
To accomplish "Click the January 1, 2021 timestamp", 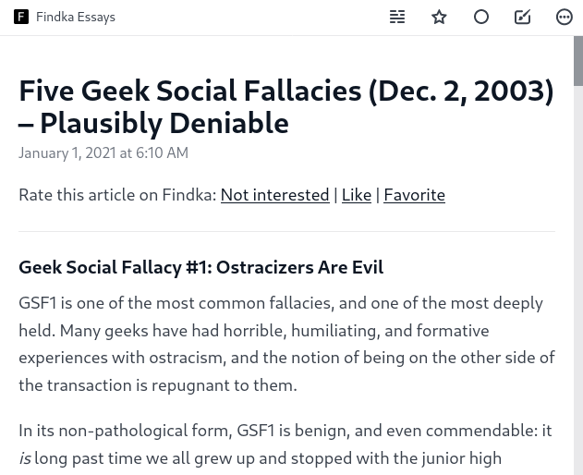I will coord(103,152).
